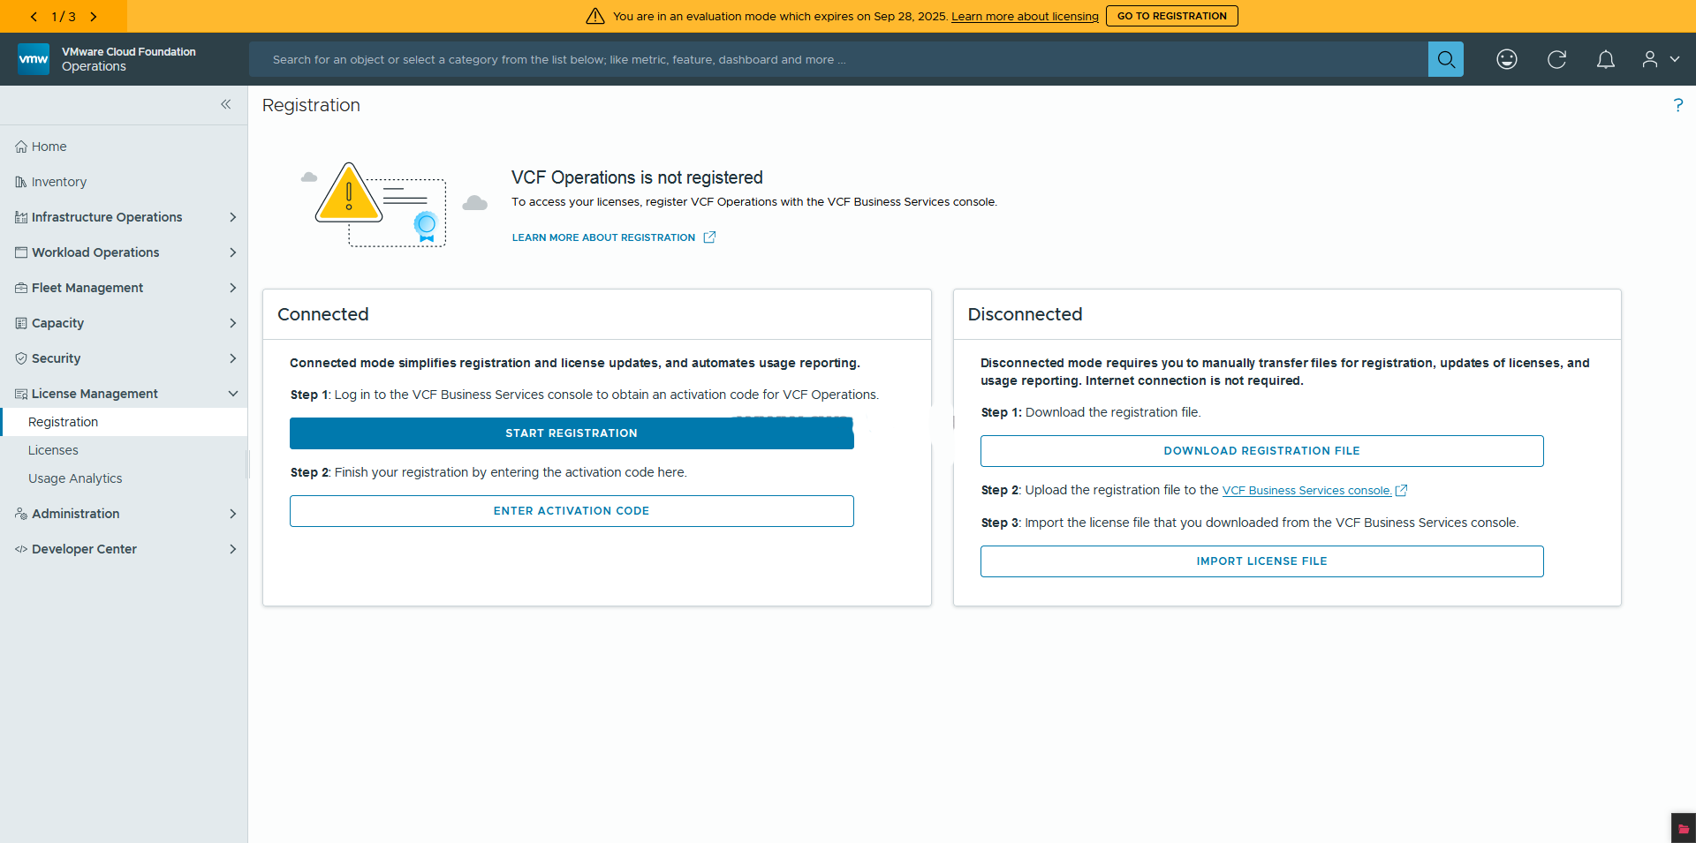Viewport: 1696px width, 843px height.
Task: Click Download Registration File button
Action: coord(1261,451)
